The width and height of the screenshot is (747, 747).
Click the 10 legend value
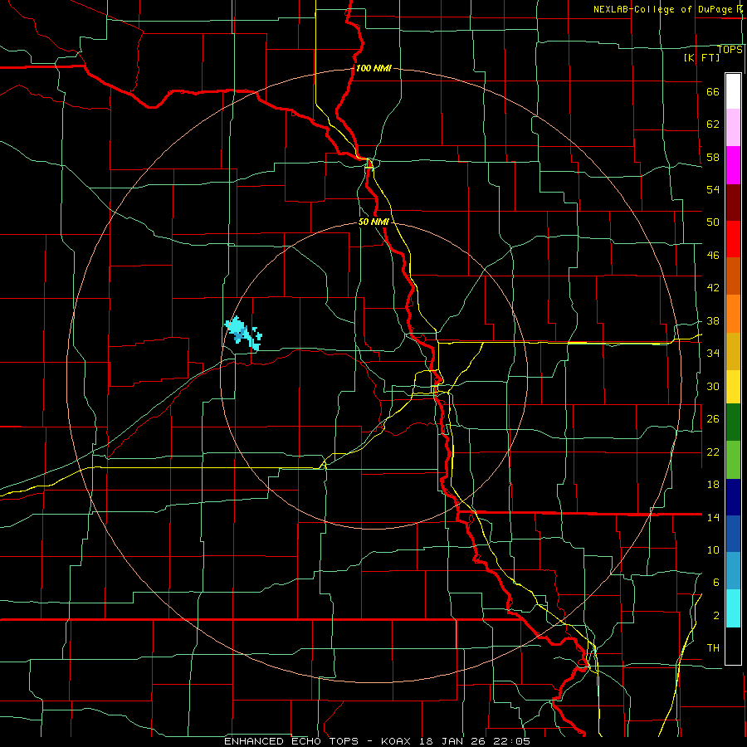(713, 549)
